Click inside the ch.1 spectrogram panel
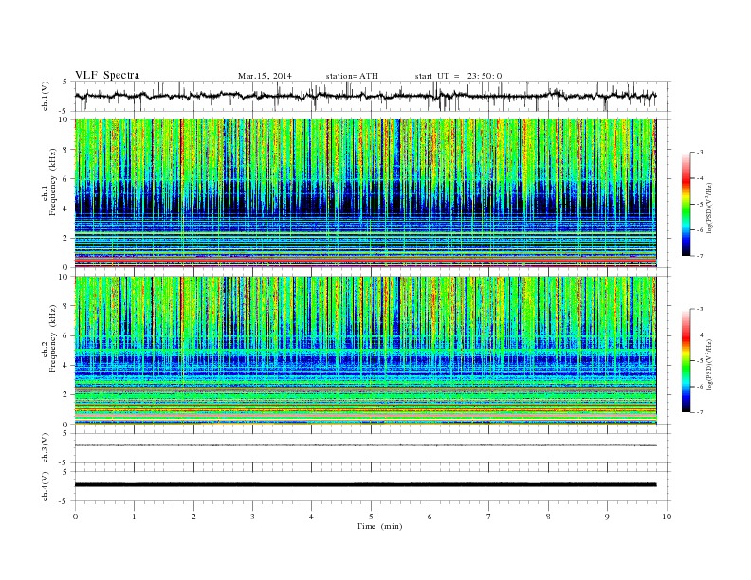Image resolution: width=751 pixels, height=580 pixels. (x=365, y=193)
